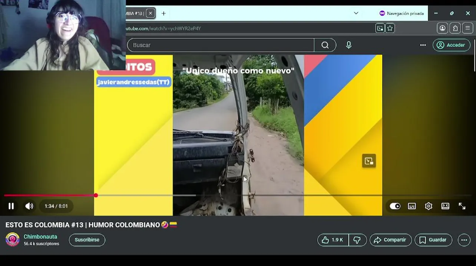Share the video via Compartir

390,240
